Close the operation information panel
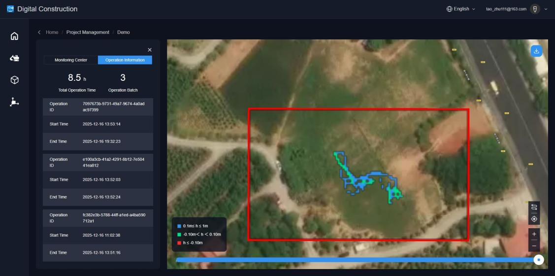 (150, 50)
